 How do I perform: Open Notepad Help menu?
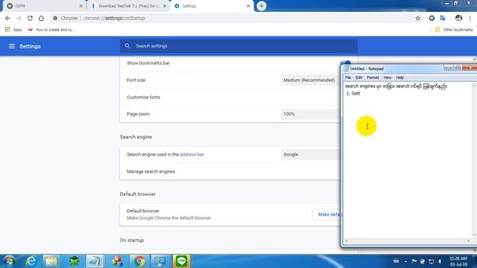click(399, 77)
